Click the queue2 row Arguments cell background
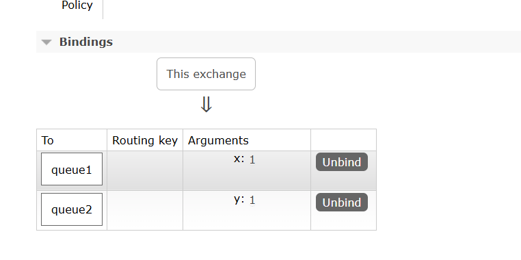 [x=247, y=216]
